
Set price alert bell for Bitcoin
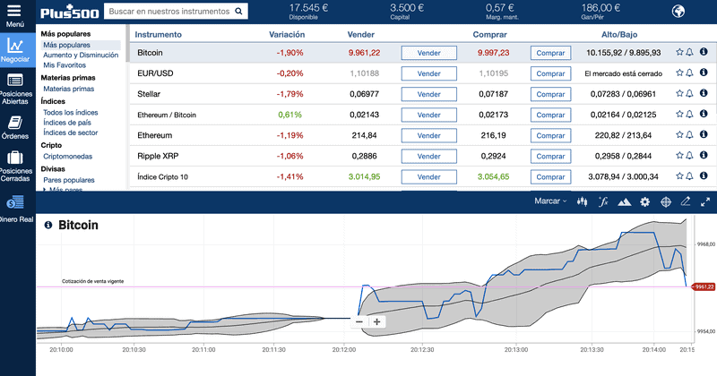(689, 52)
